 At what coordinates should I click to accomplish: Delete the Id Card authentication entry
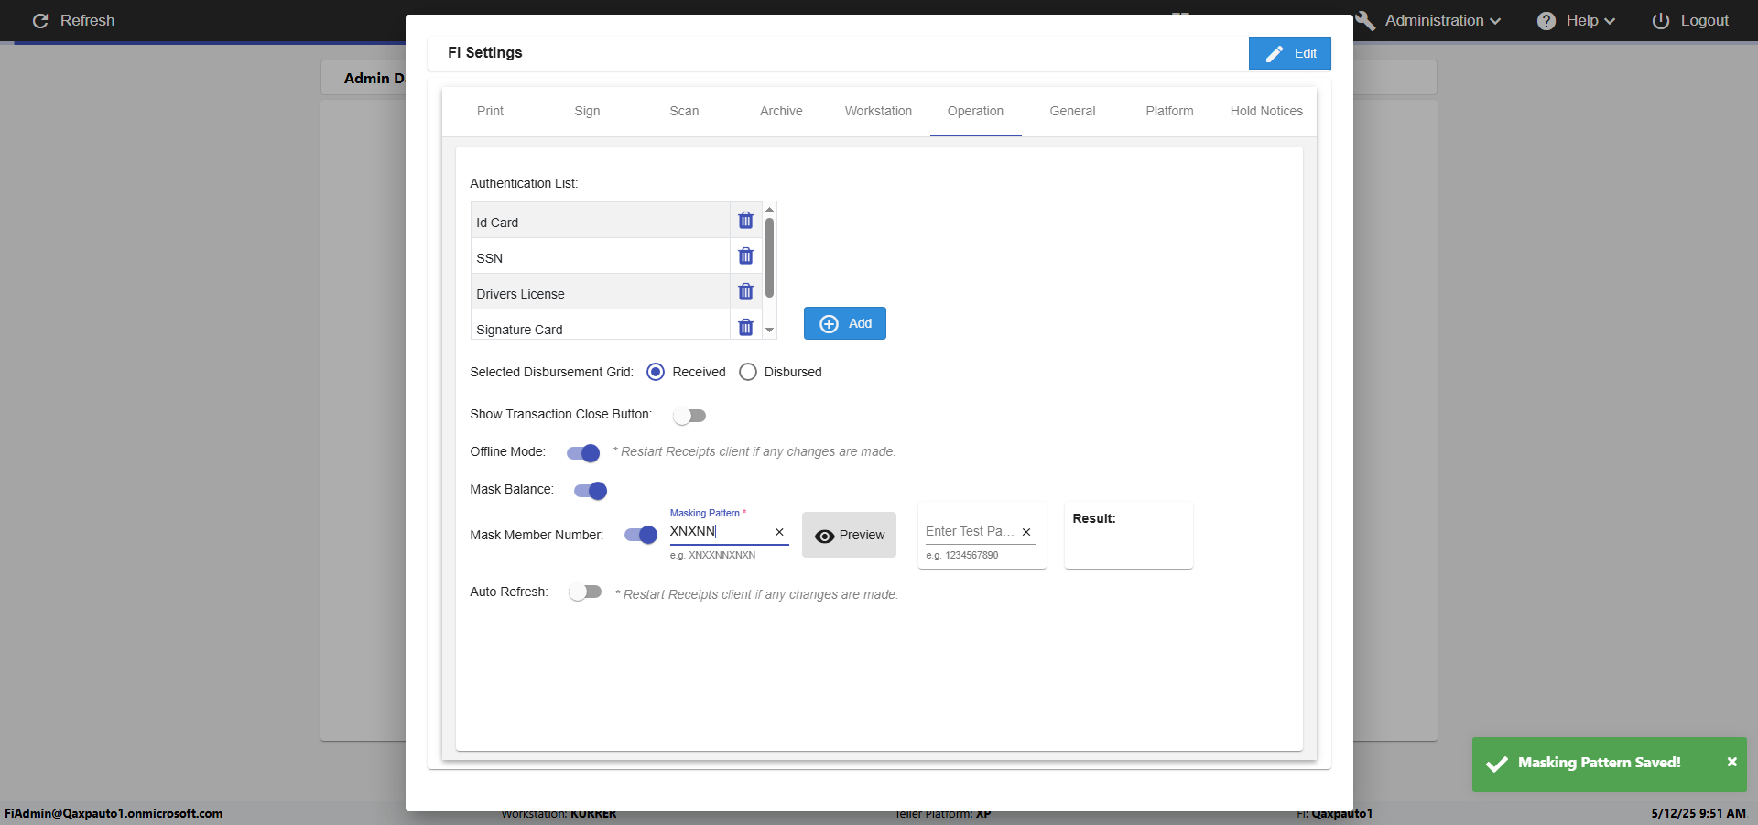click(745, 221)
